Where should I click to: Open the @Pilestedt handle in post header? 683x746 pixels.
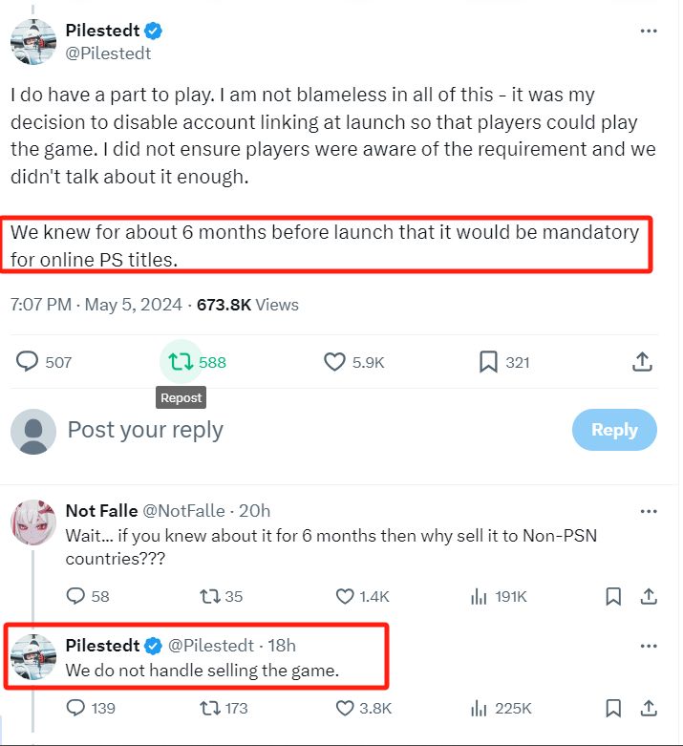click(x=108, y=54)
